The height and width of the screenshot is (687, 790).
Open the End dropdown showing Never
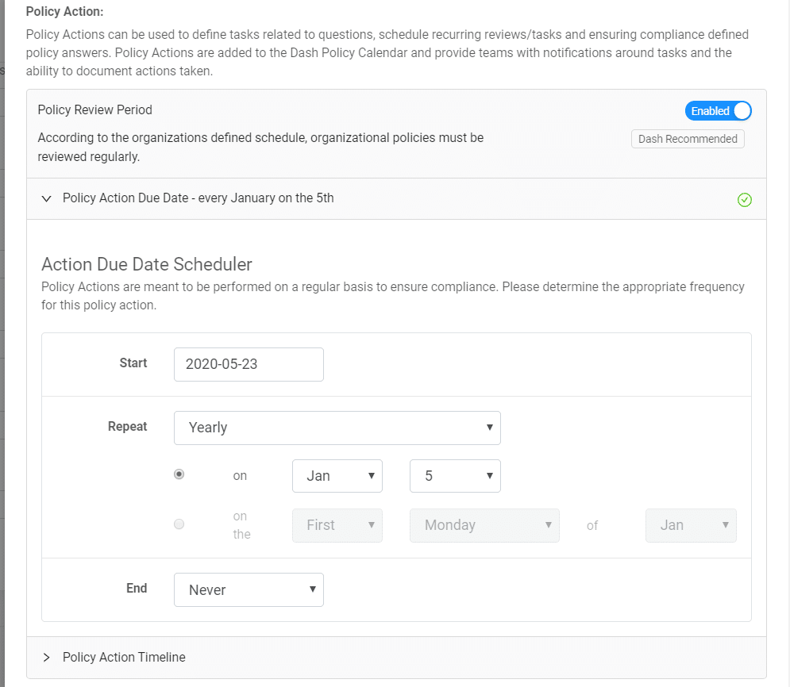(249, 589)
